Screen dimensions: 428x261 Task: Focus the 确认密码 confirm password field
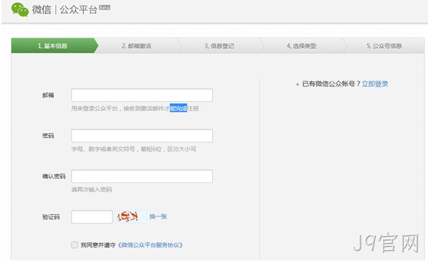pyautogui.click(x=142, y=176)
